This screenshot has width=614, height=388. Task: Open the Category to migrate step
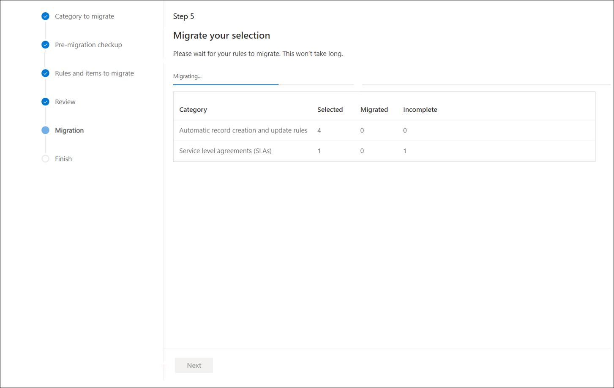[85, 16]
